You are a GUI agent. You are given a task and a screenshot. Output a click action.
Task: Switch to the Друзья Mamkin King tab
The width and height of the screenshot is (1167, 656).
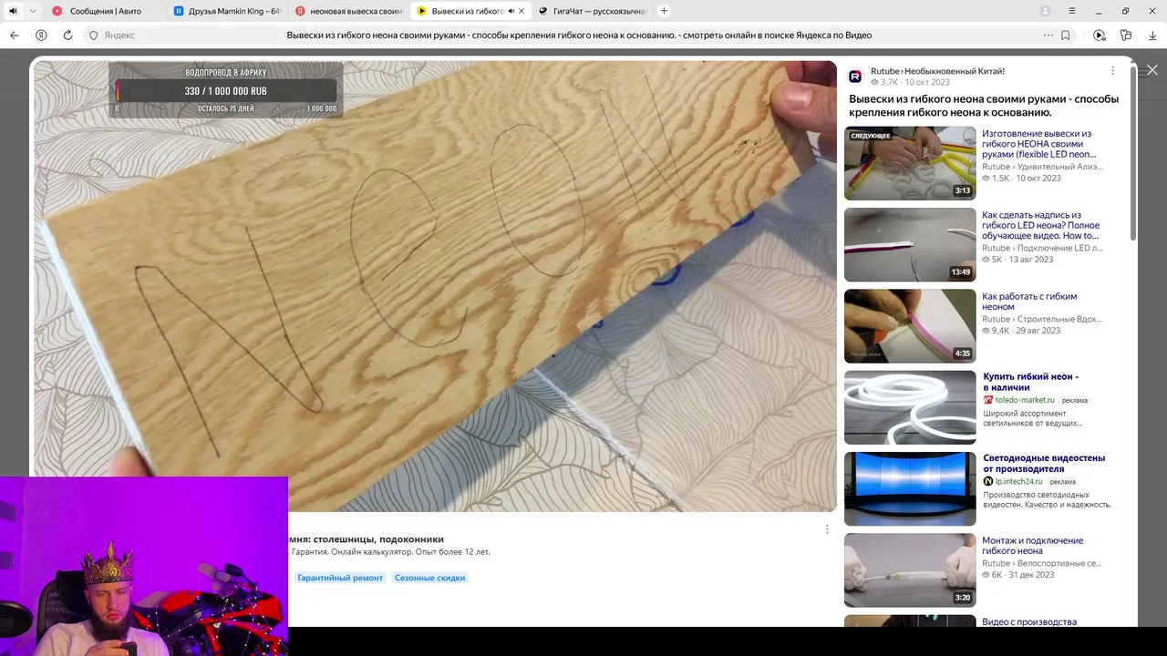228,11
